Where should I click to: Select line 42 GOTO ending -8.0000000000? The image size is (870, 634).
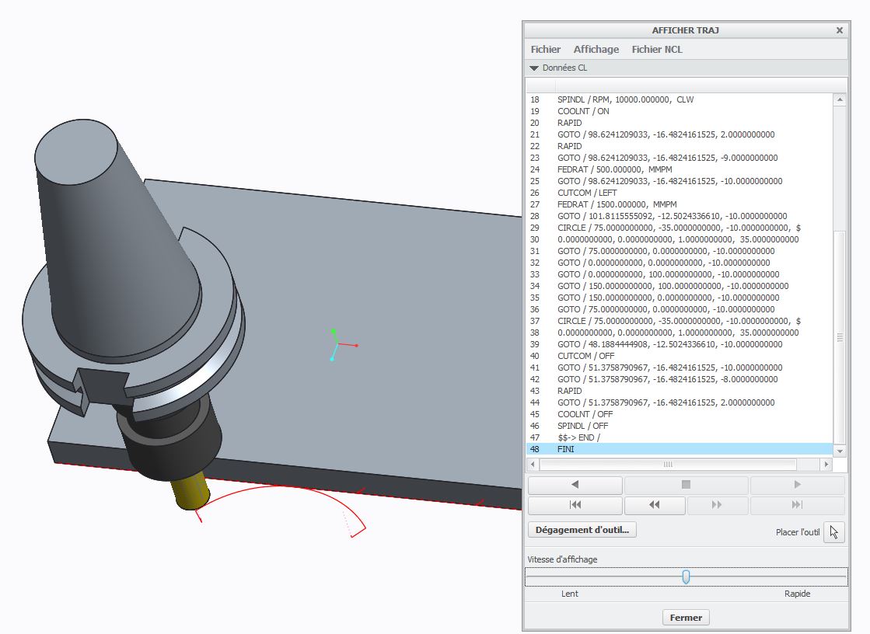point(680,379)
